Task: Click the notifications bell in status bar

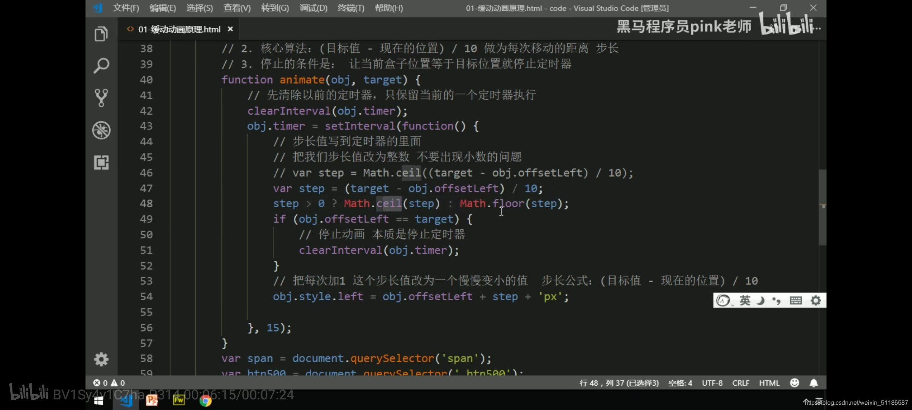Action: click(814, 383)
